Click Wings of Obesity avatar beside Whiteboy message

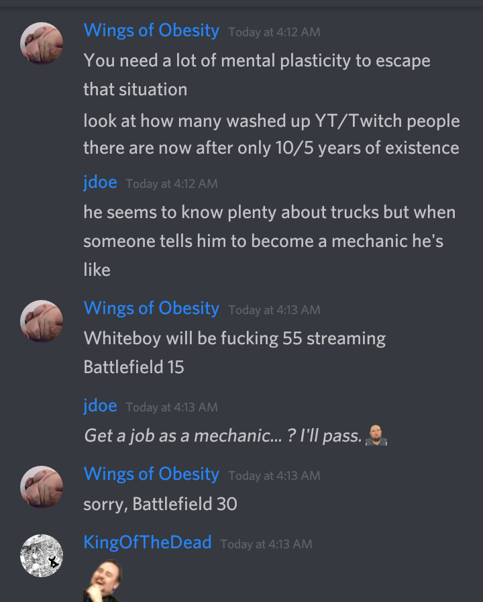pos(42,321)
